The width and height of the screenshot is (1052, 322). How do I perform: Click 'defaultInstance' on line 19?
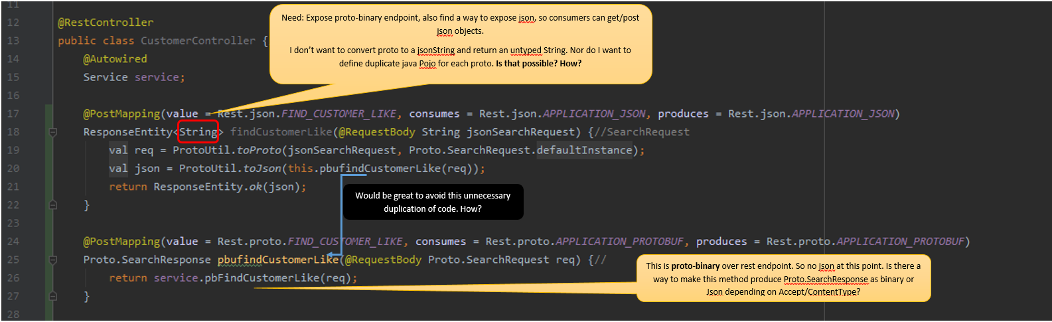(x=584, y=150)
